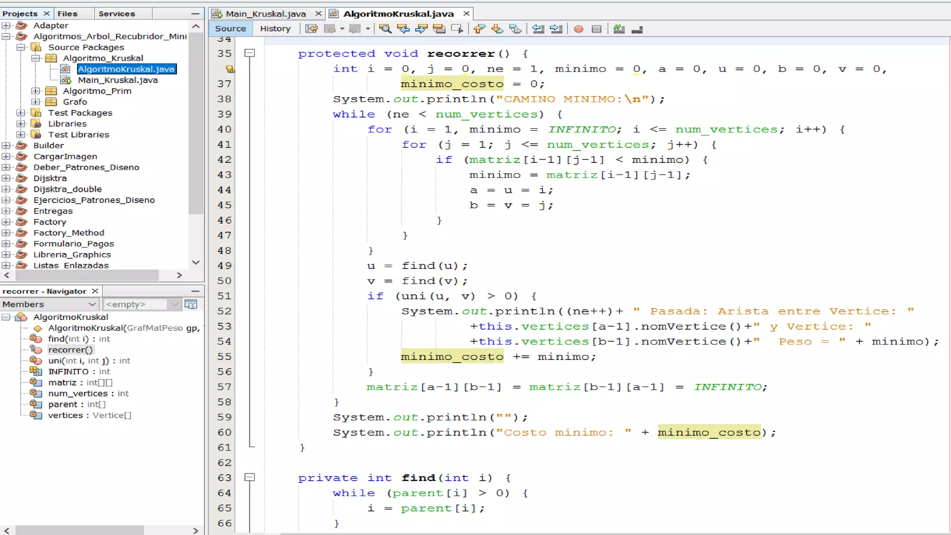Click Find Previous Occurrence arrow icon
This screenshot has width=951, height=535.
point(403,29)
